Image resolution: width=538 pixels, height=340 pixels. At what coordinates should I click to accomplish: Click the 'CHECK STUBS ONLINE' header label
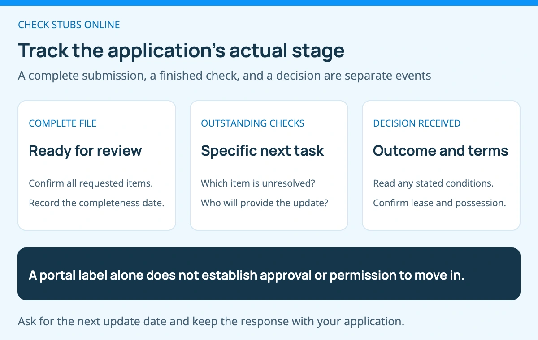tap(69, 25)
